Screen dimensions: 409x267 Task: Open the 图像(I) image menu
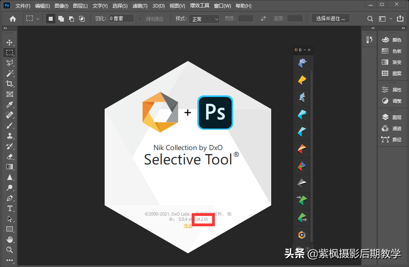click(x=61, y=6)
